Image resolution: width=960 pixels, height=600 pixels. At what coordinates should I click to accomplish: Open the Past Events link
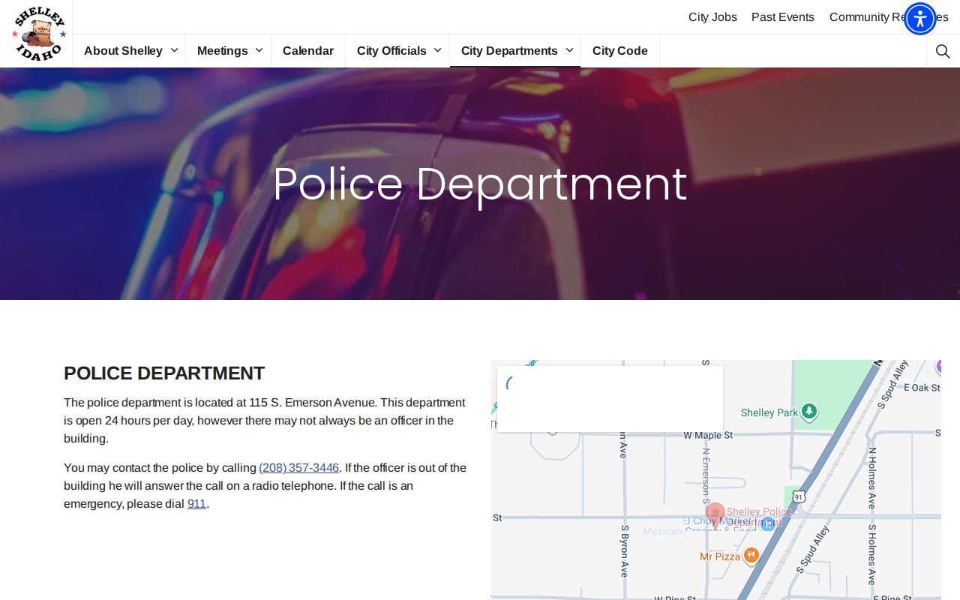(x=783, y=16)
